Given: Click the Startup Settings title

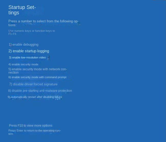Looking at the screenshot, I should (x=22, y=10).
